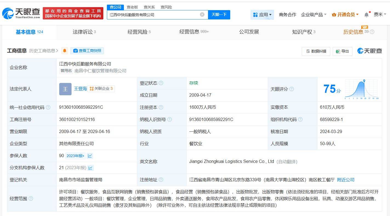The height and width of the screenshot is (216, 390).
Task: Select the 查公司 search tab
Action: point(115,7)
